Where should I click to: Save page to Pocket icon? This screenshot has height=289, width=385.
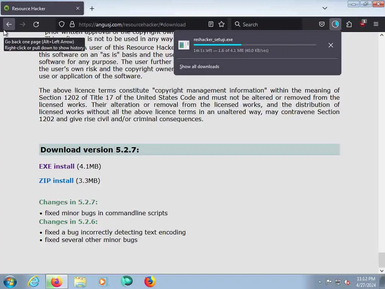322,24
